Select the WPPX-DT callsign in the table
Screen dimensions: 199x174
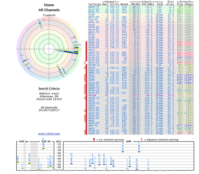[94, 27]
